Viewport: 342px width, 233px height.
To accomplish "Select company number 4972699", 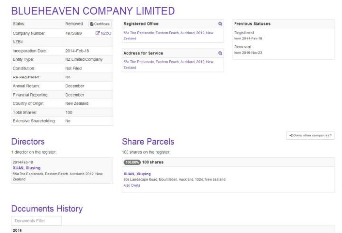I will 73,33.
